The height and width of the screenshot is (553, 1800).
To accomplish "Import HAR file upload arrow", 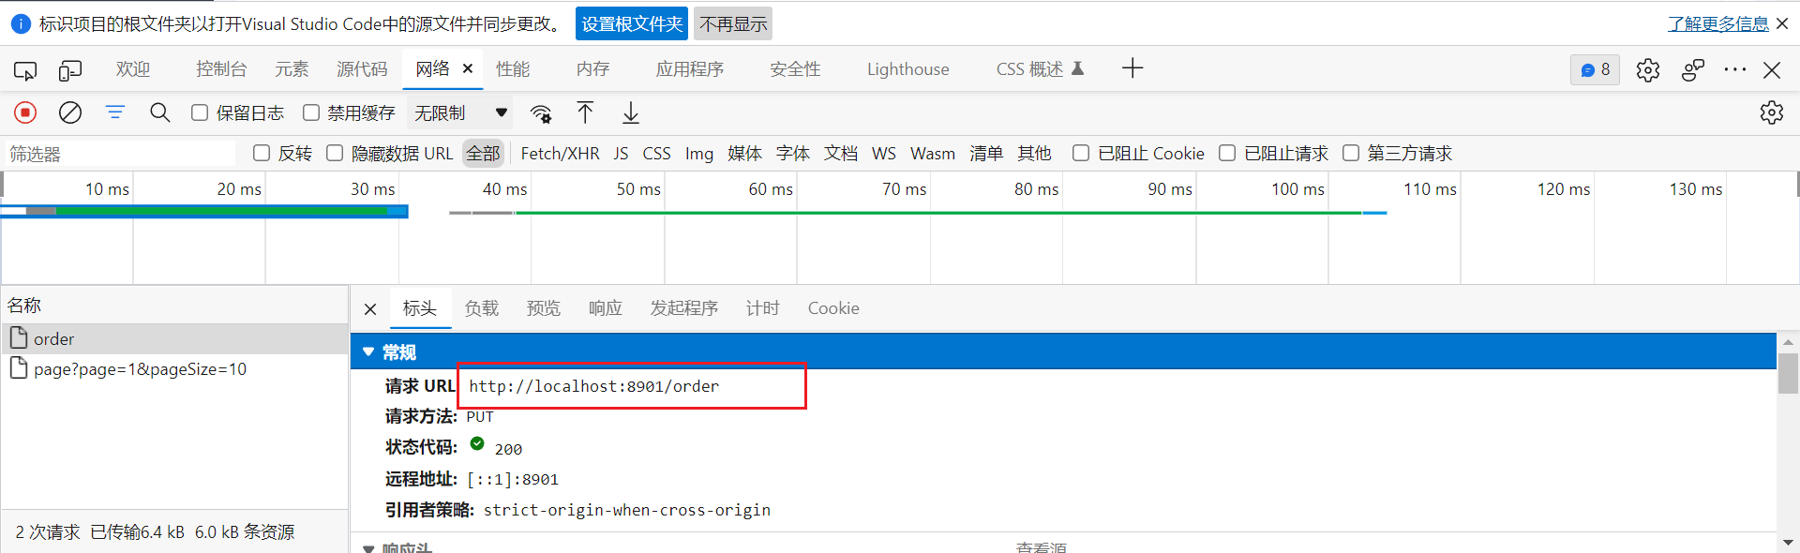I will (x=585, y=112).
